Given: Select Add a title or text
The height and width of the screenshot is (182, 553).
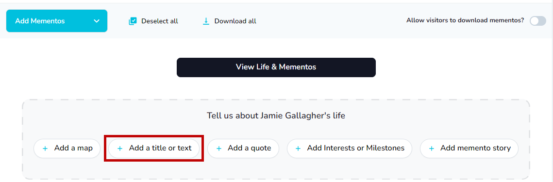Looking at the screenshot, I should tap(154, 149).
